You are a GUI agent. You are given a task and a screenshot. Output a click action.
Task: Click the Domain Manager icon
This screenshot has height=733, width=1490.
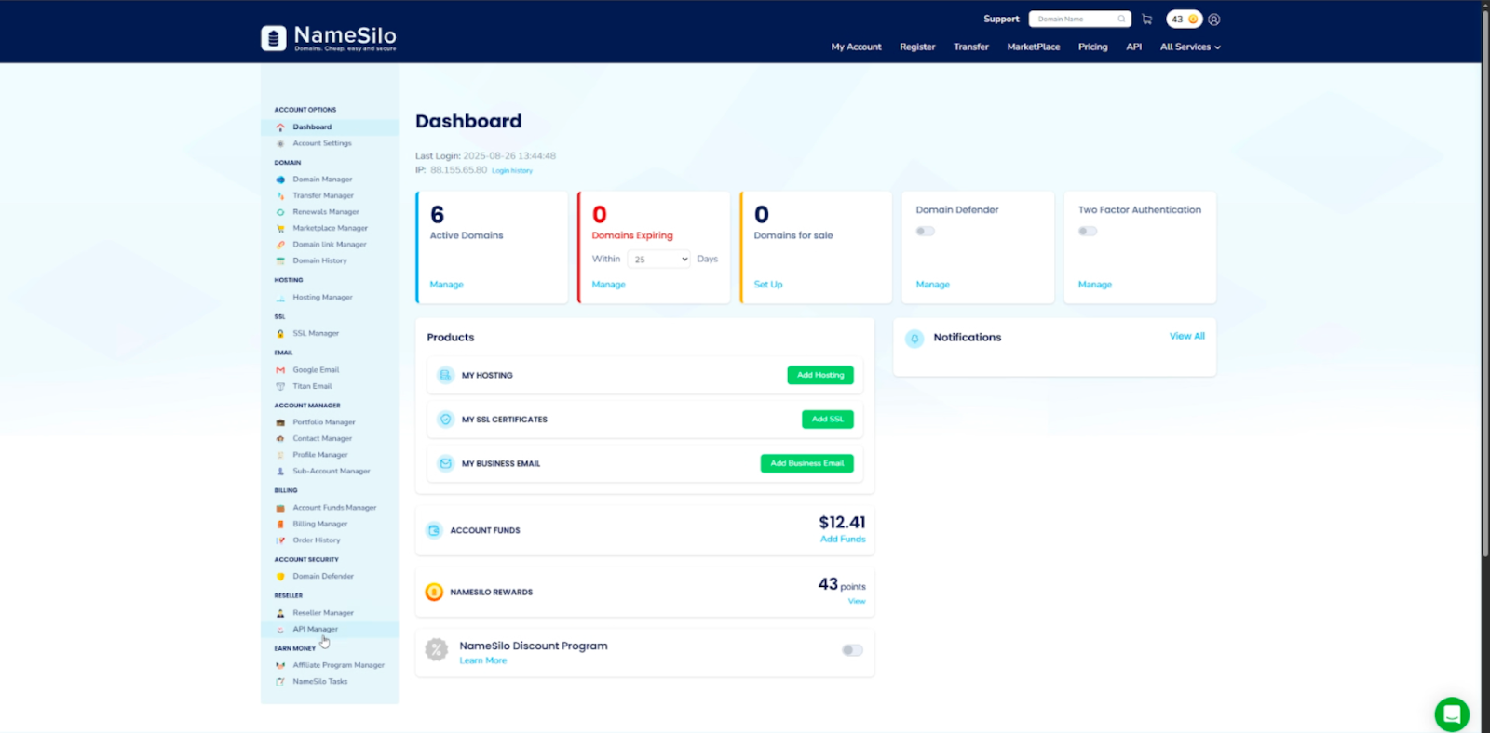coord(280,180)
